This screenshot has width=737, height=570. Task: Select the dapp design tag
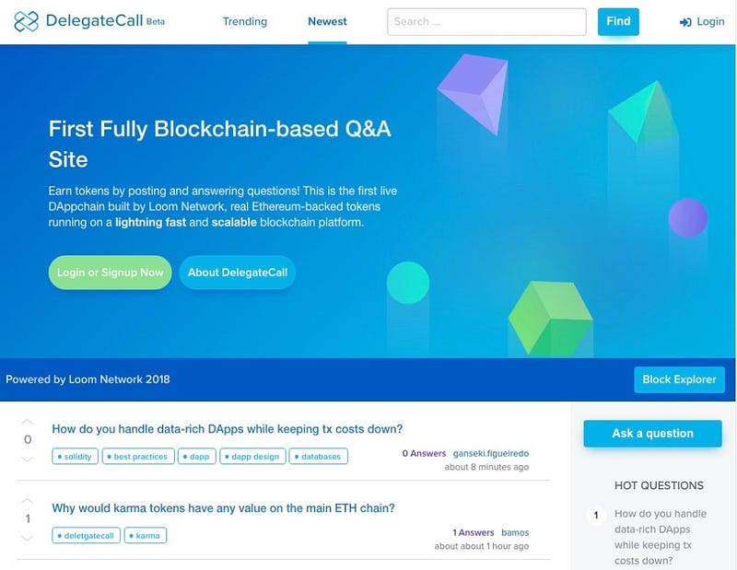click(252, 457)
